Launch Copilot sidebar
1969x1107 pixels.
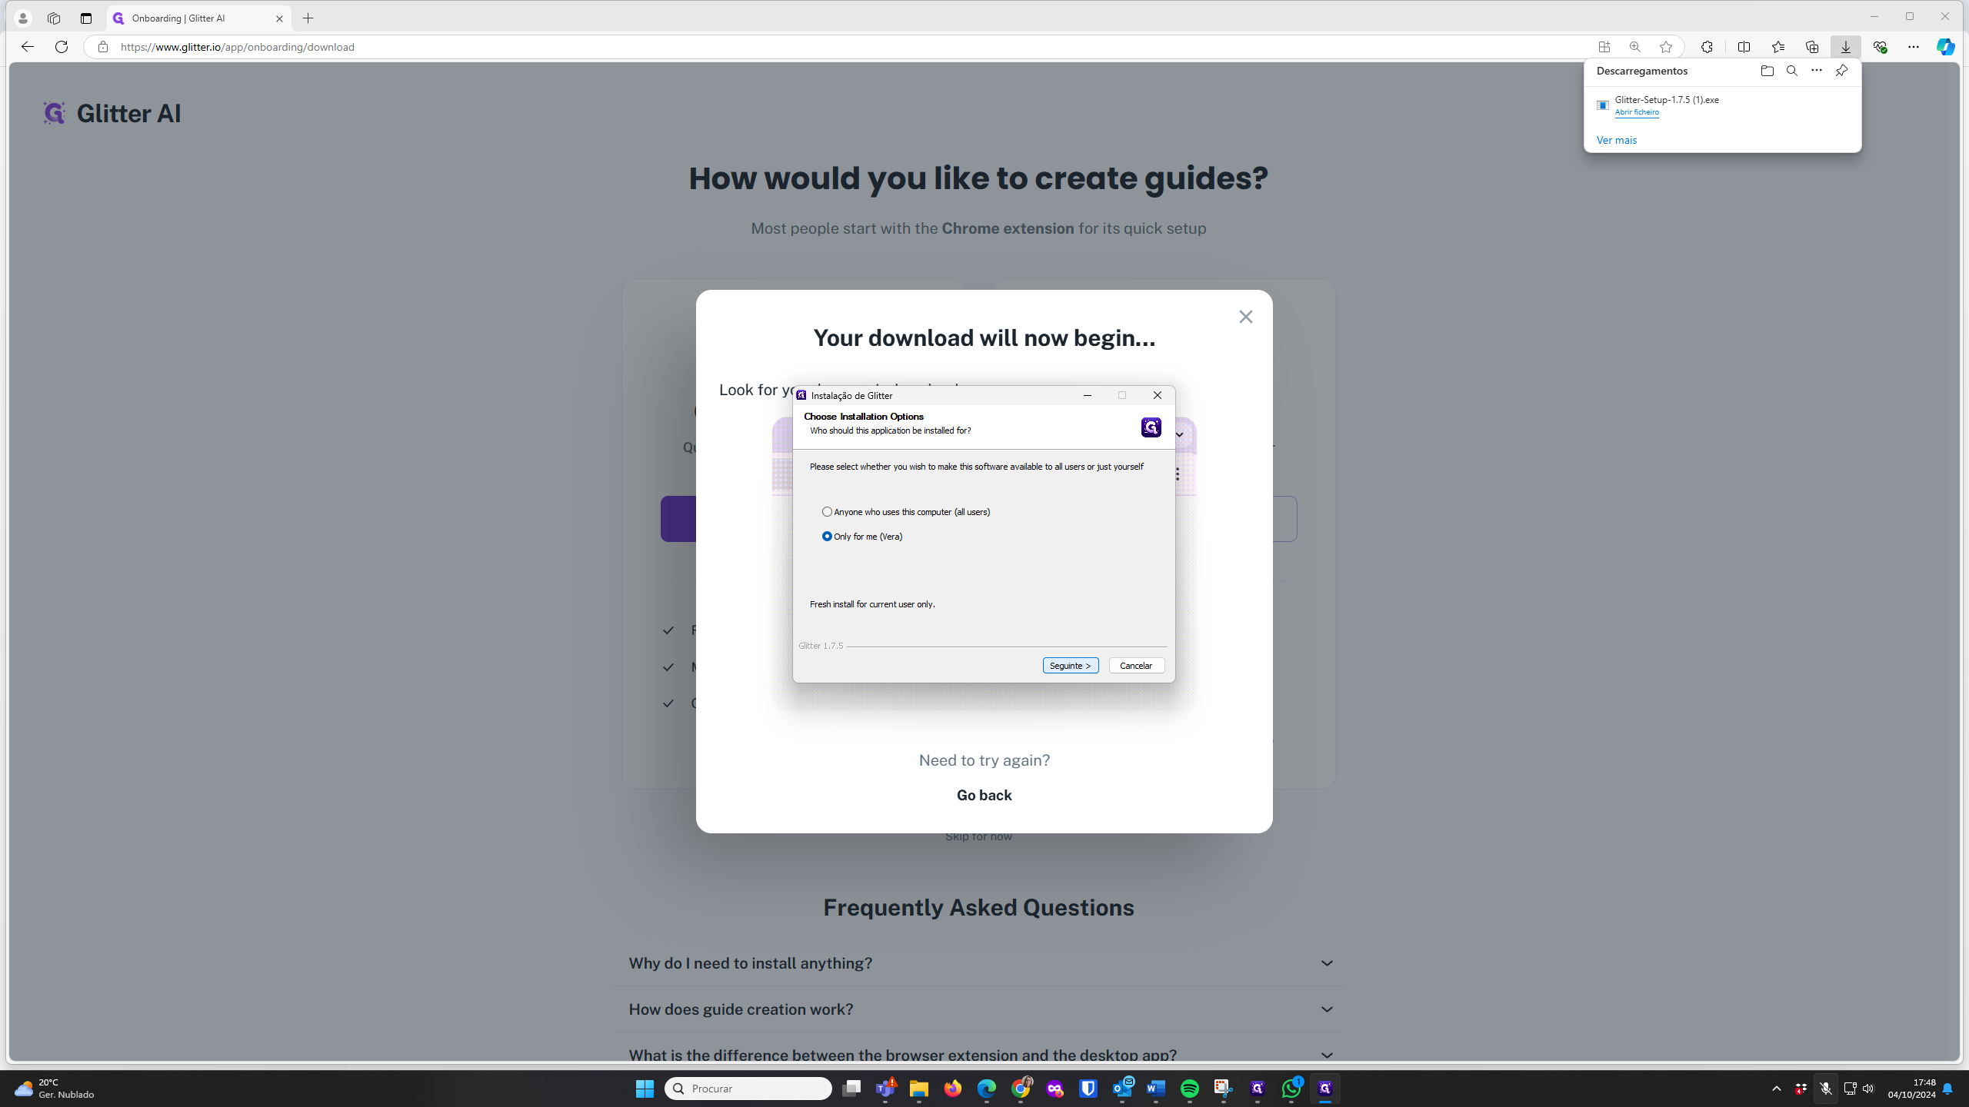click(x=1946, y=47)
